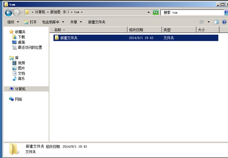
Task: Click the tom window title bar folder icon
Action: 6,4
